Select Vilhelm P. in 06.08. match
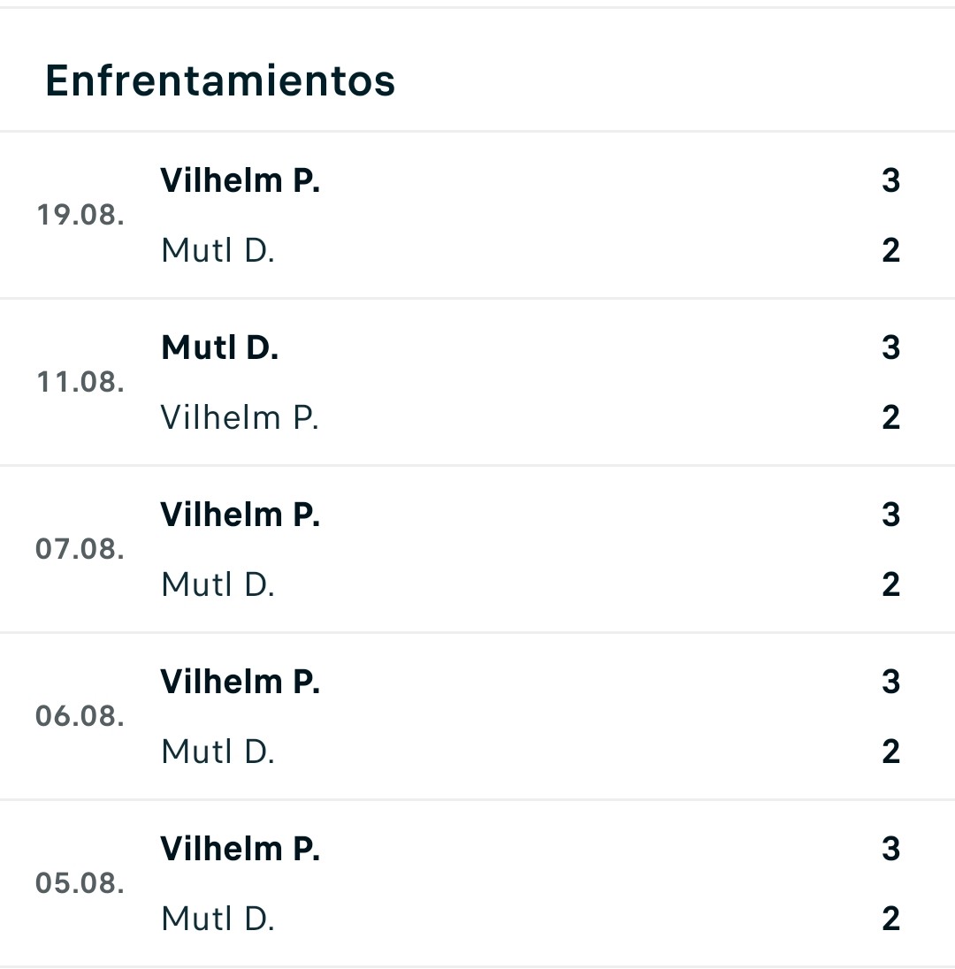Viewport: 955px width, 969px height. click(x=240, y=682)
